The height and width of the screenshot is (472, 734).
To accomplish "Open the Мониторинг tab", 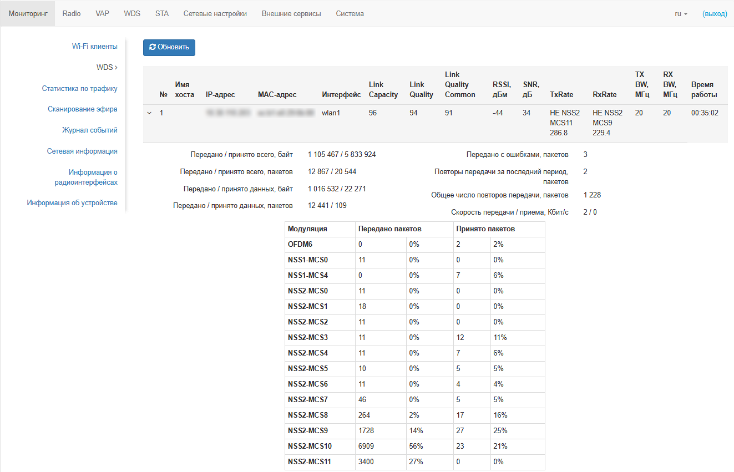I will click(28, 14).
